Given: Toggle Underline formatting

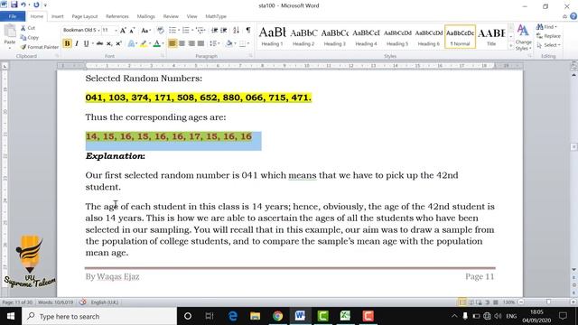Looking at the screenshot, I should tap(86, 44).
